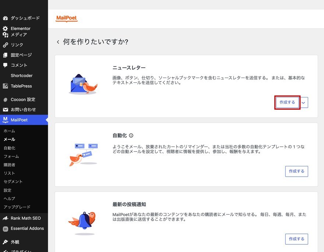Go to フォーム submenu
This screenshot has width=324, height=252.
pos(11,156)
